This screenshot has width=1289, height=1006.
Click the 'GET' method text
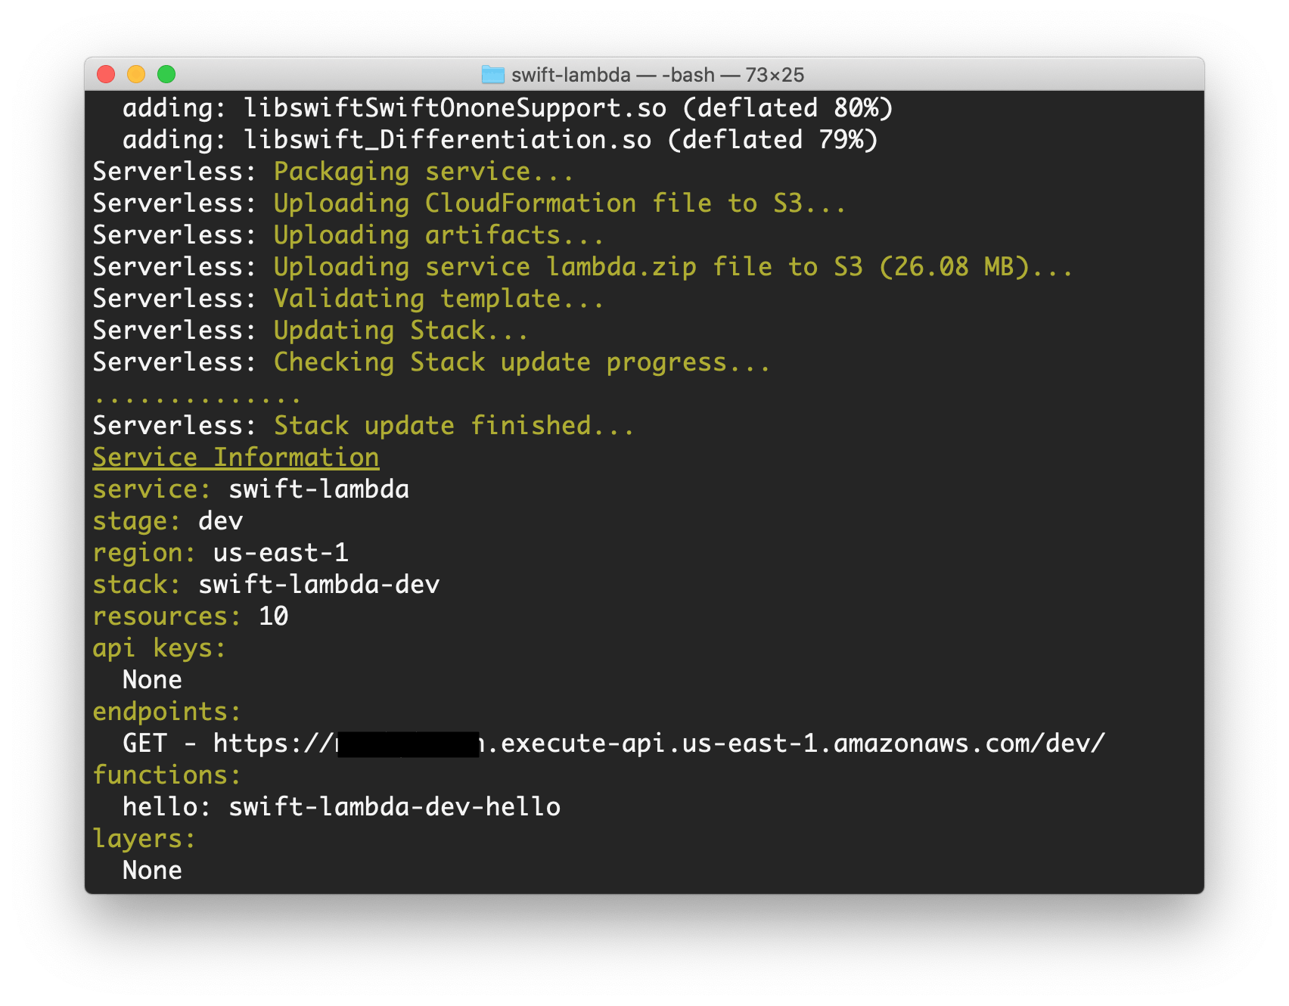click(x=144, y=744)
